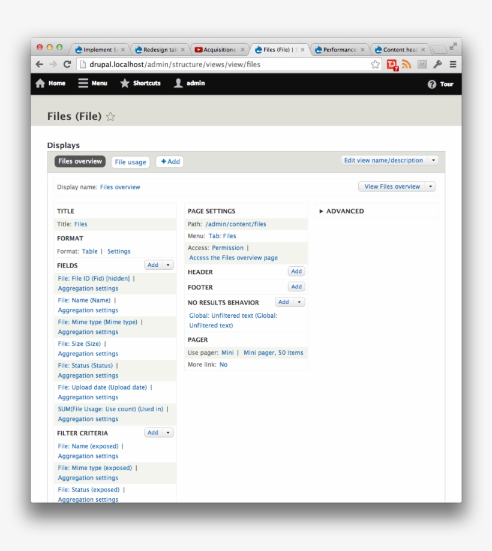Add Files (File) to shortcuts via star
492x551 pixels.
click(x=110, y=117)
